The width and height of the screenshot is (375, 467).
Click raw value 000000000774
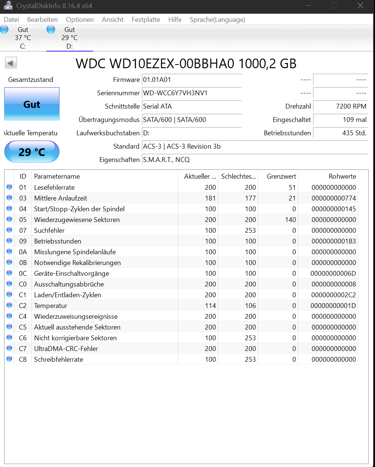pos(334,198)
